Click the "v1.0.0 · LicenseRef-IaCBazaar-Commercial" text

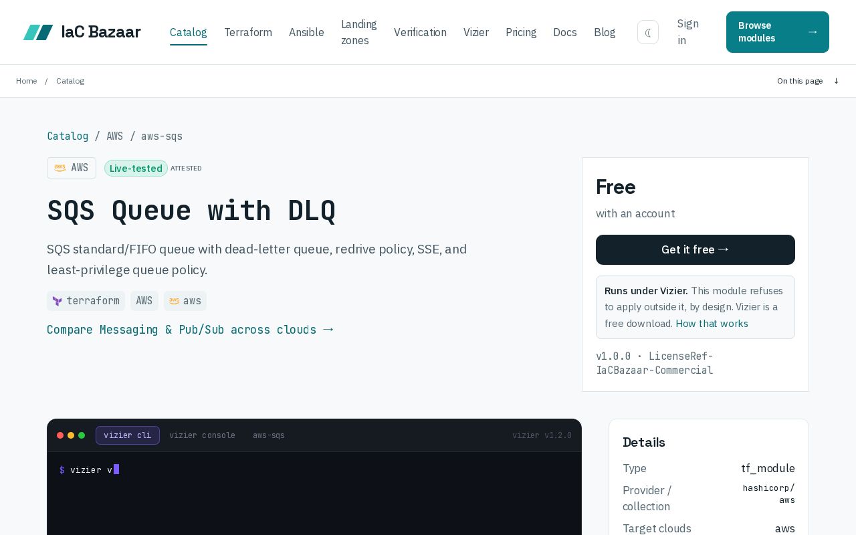[x=655, y=363]
